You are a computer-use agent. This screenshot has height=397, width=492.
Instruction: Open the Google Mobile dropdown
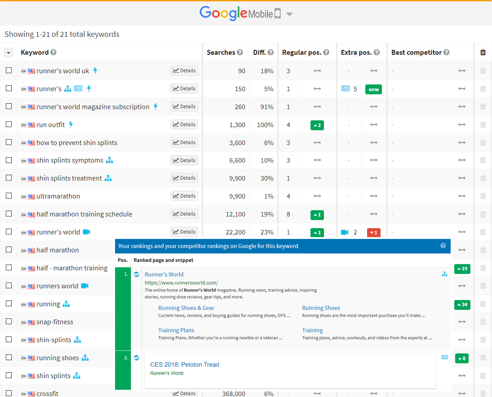(x=289, y=13)
